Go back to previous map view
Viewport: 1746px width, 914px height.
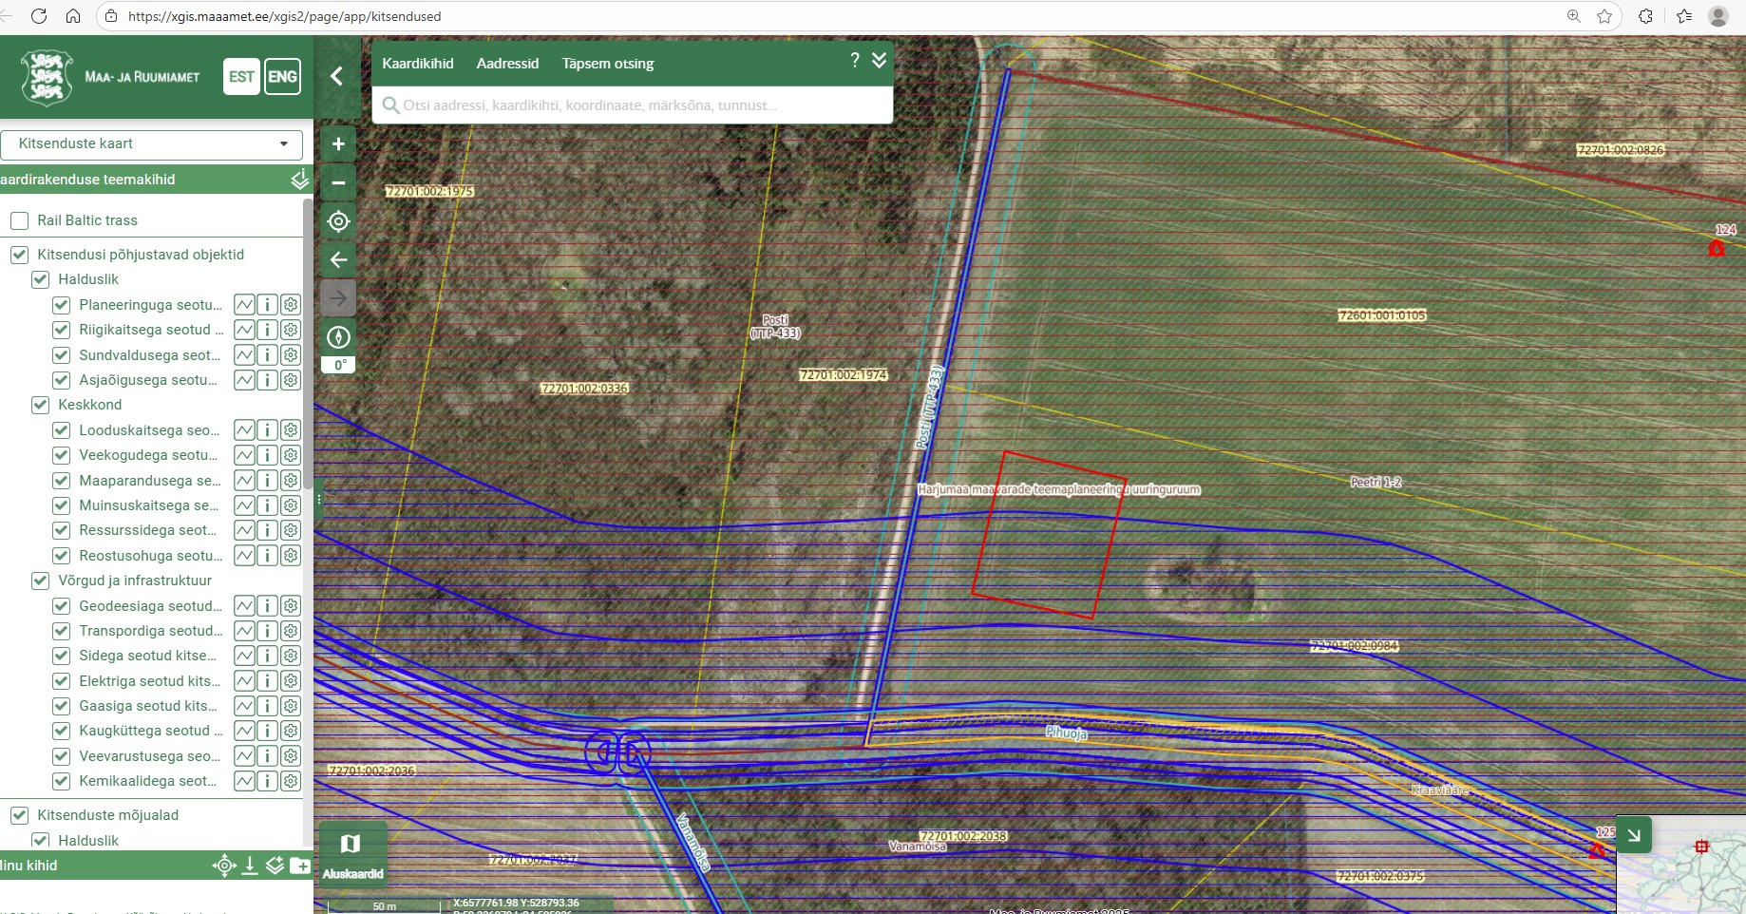click(338, 259)
